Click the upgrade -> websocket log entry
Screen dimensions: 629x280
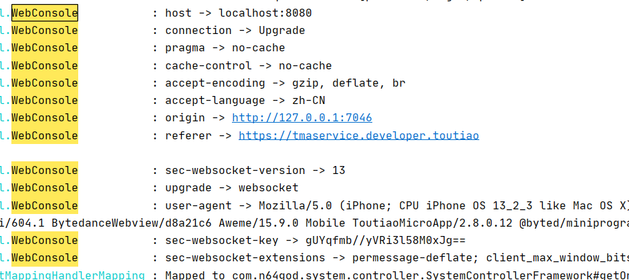coord(231,188)
